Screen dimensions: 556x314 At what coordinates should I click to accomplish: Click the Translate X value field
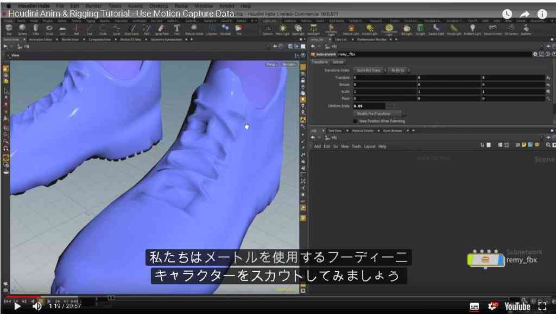(384, 78)
